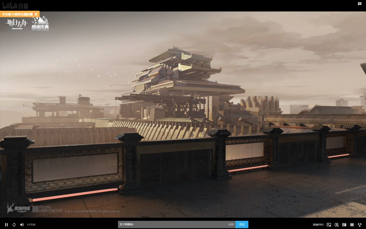
Task: Open the danmaku settings TV icon
Action: point(337,225)
